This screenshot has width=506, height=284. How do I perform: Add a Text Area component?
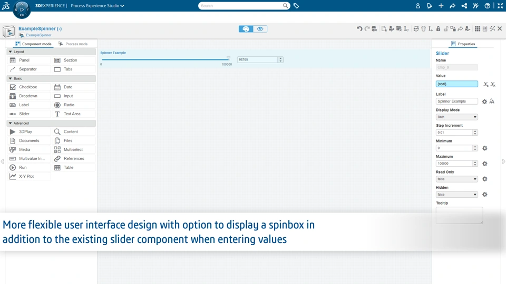[x=74, y=114]
